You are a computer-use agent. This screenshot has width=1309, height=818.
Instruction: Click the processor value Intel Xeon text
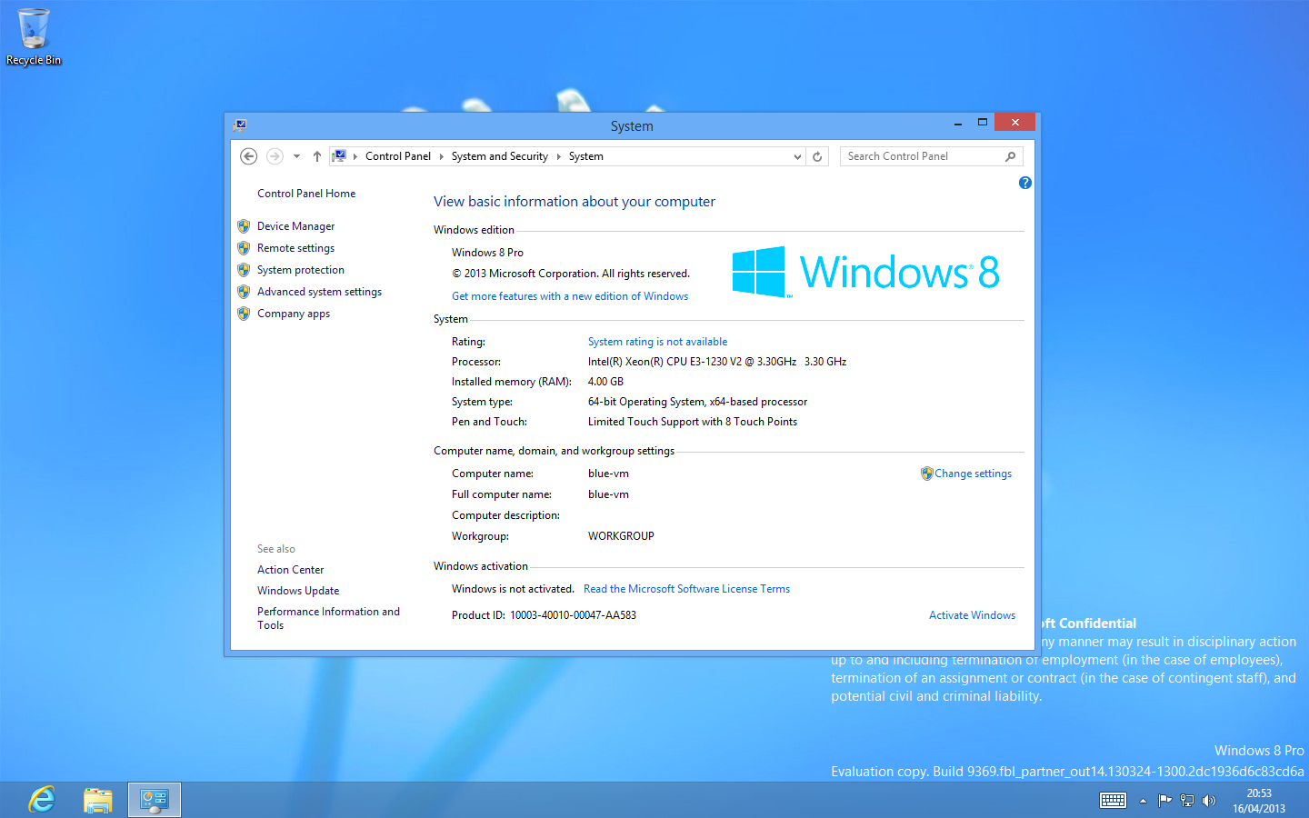click(x=717, y=362)
